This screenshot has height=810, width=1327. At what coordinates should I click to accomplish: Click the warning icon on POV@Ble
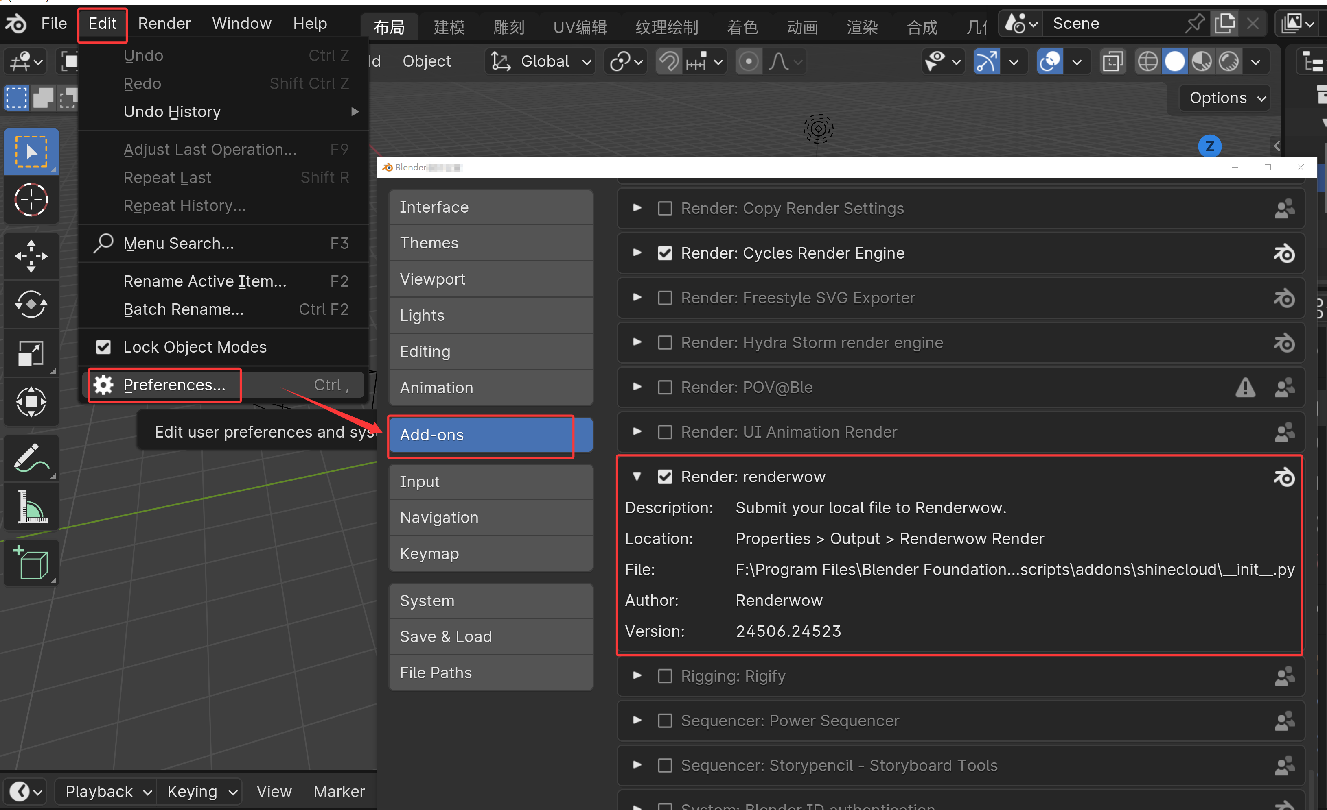pyautogui.click(x=1245, y=387)
